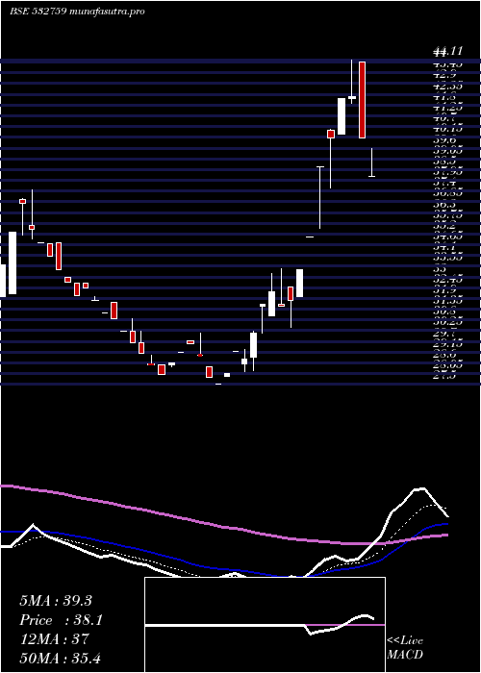Screen dimensions: 481x673
Task: Click the 12MA : 37 value
Action: pyautogui.click(x=54, y=639)
